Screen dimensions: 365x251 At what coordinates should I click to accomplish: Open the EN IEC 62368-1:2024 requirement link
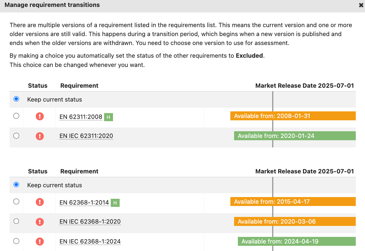pyautogui.click(x=90, y=241)
